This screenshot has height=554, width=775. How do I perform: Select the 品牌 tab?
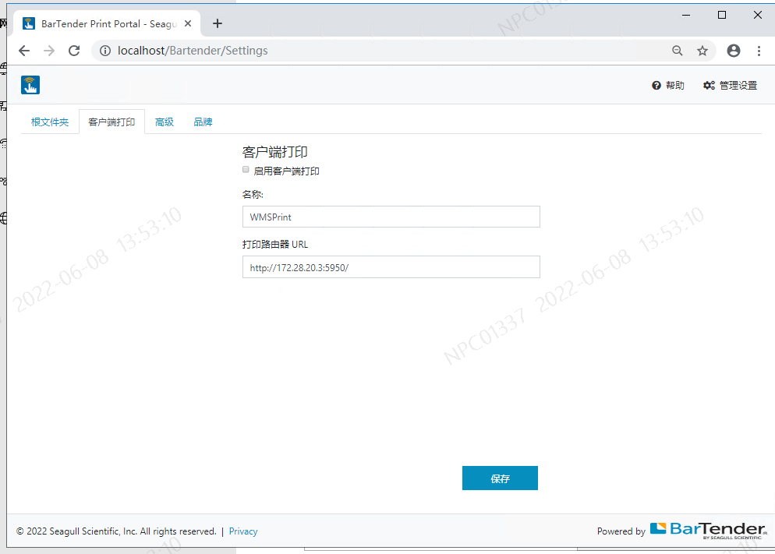tap(203, 122)
